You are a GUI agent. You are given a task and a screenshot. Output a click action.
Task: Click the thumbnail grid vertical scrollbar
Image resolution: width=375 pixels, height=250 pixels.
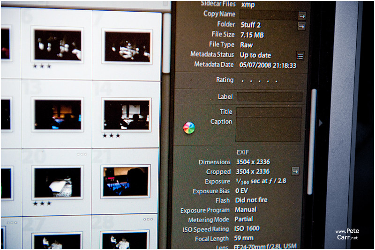click(166, 42)
